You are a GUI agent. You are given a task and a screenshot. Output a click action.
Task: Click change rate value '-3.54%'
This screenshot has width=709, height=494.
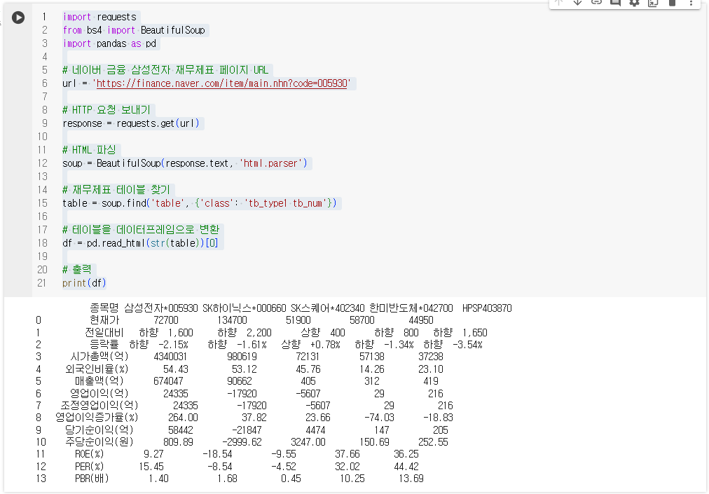[x=467, y=345]
